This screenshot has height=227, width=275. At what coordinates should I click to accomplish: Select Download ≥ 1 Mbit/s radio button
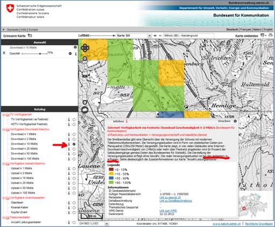tap(74, 134)
